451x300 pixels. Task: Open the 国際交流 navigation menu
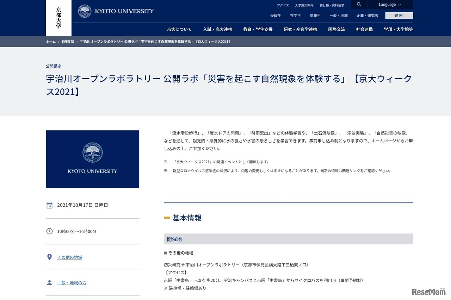click(x=336, y=30)
